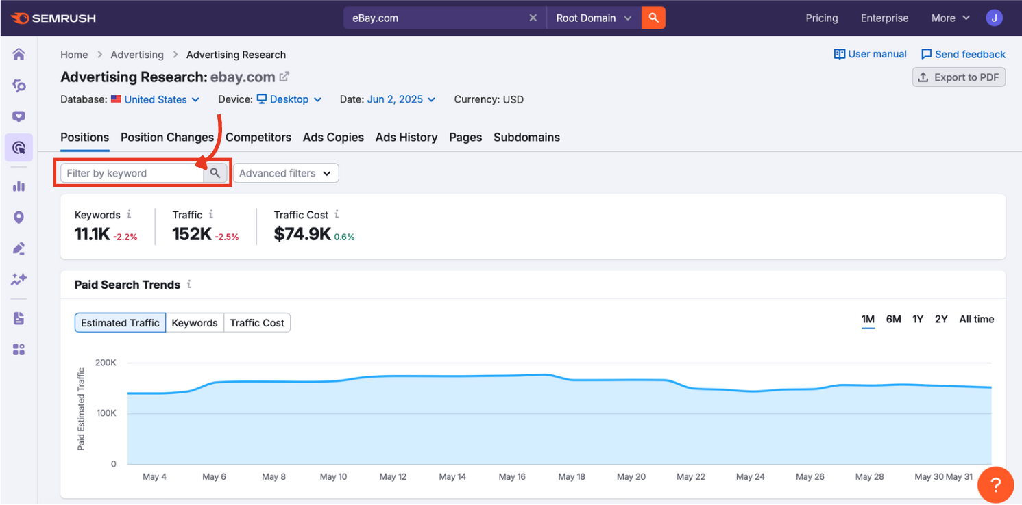Open the Content pencil icon in sidebar
Screen dimensions: 1022x505
(19, 248)
